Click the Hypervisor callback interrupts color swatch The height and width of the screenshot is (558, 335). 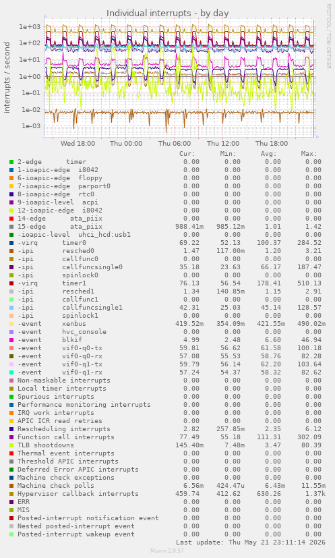11,494
